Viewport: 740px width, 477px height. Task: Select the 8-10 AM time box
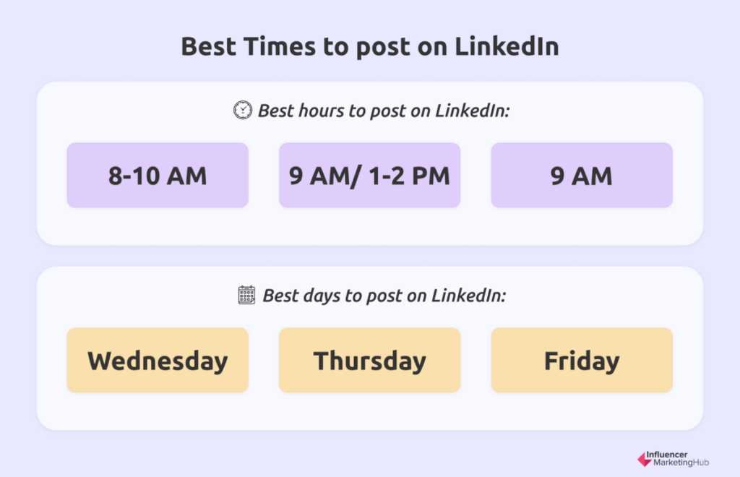point(158,175)
